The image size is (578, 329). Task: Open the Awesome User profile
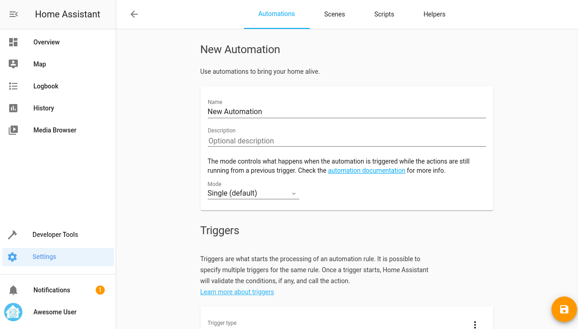point(58,312)
